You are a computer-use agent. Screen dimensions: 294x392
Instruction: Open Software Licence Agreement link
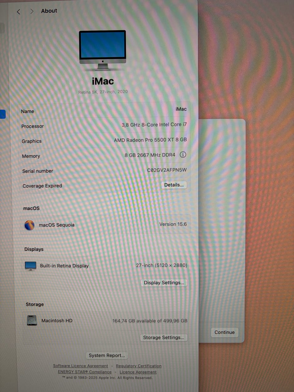[x=81, y=366]
